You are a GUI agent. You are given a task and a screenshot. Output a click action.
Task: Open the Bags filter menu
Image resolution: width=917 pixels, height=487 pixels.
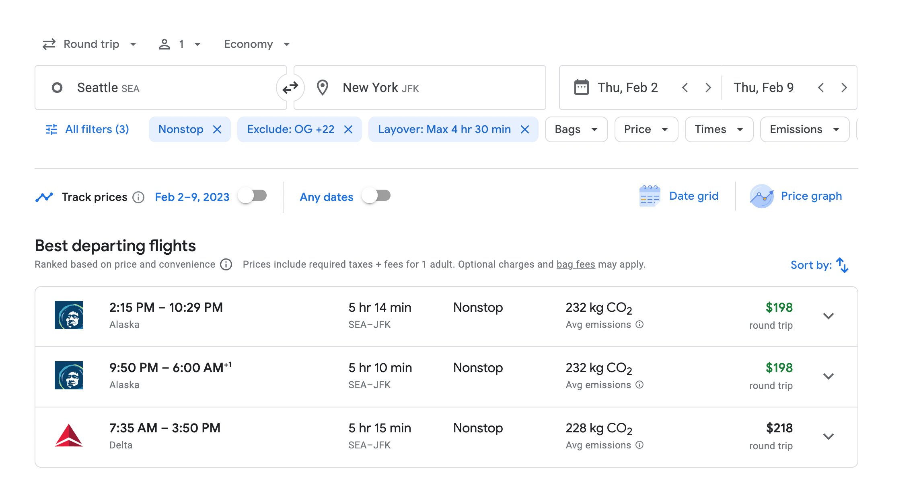point(576,129)
